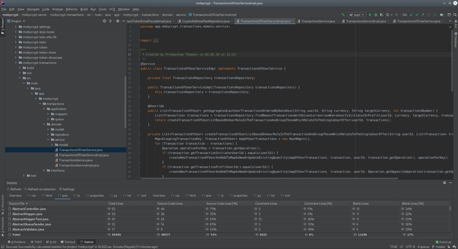Click Settings in Statistic toolbar
This screenshot has width=458, height=249.
[x=66, y=189]
